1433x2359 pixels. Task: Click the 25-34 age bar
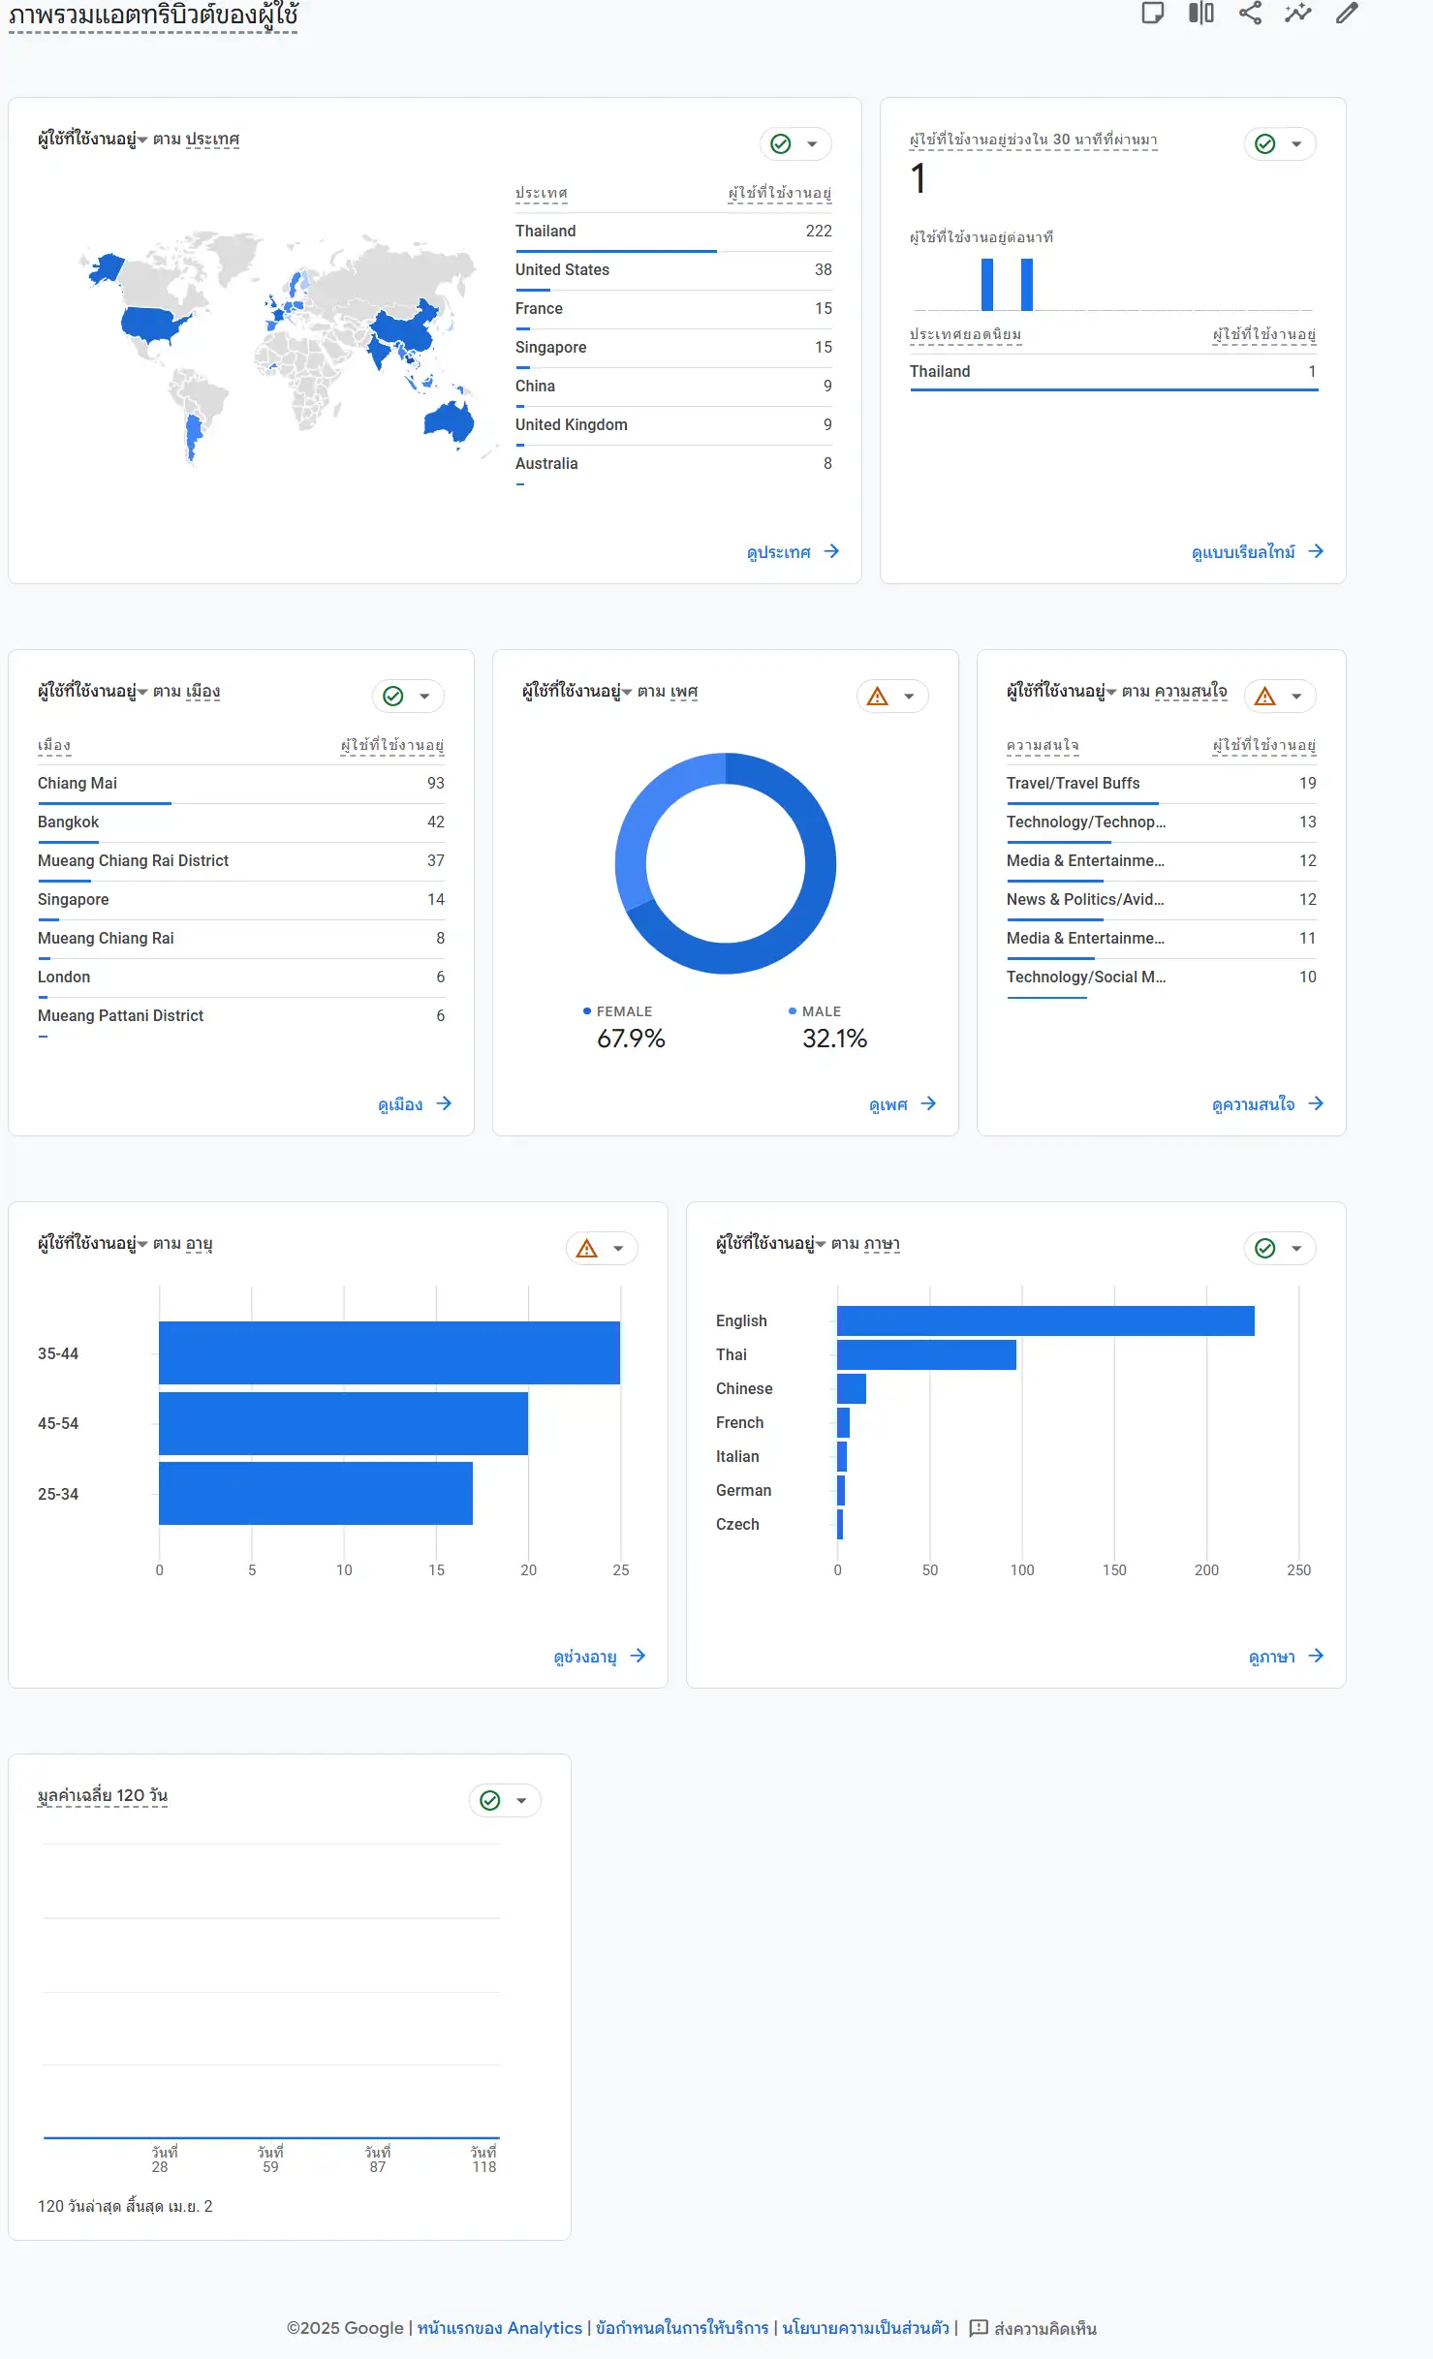[x=316, y=1494]
